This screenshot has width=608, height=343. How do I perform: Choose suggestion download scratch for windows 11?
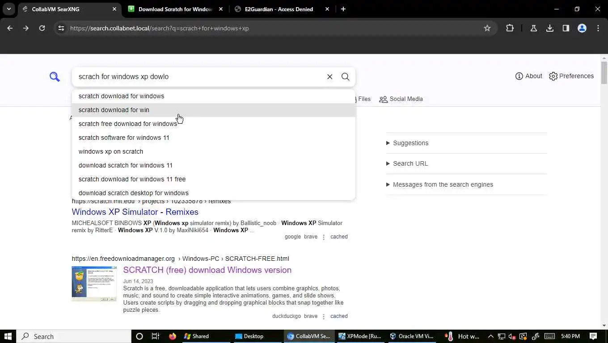[214, 165]
